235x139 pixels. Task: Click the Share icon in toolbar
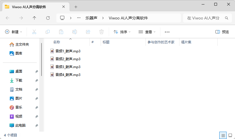tap(88, 32)
